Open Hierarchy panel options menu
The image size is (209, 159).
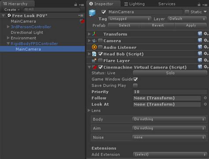click(x=82, y=5)
